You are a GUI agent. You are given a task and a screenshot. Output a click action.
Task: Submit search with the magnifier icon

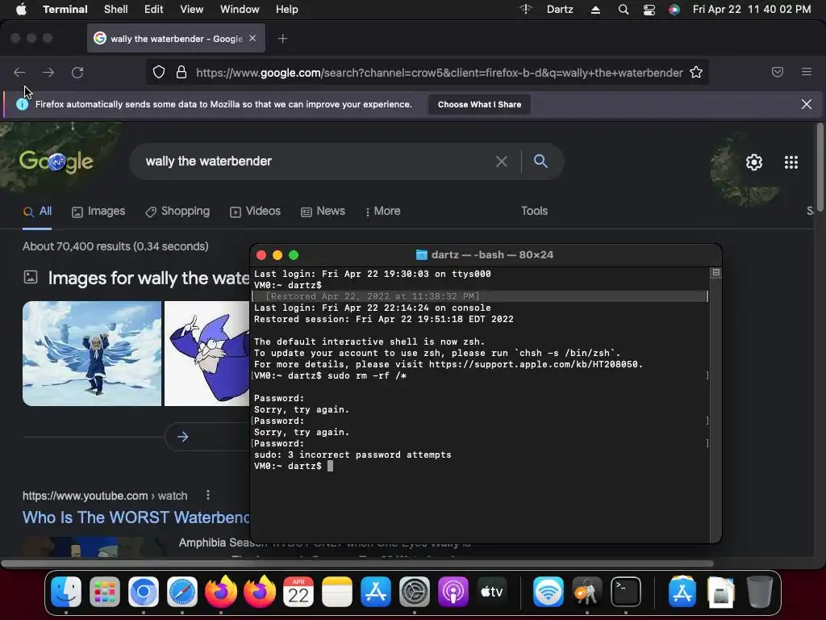click(540, 161)
